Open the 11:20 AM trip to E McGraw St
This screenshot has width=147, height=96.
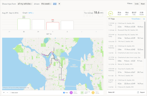pos(125,27)
